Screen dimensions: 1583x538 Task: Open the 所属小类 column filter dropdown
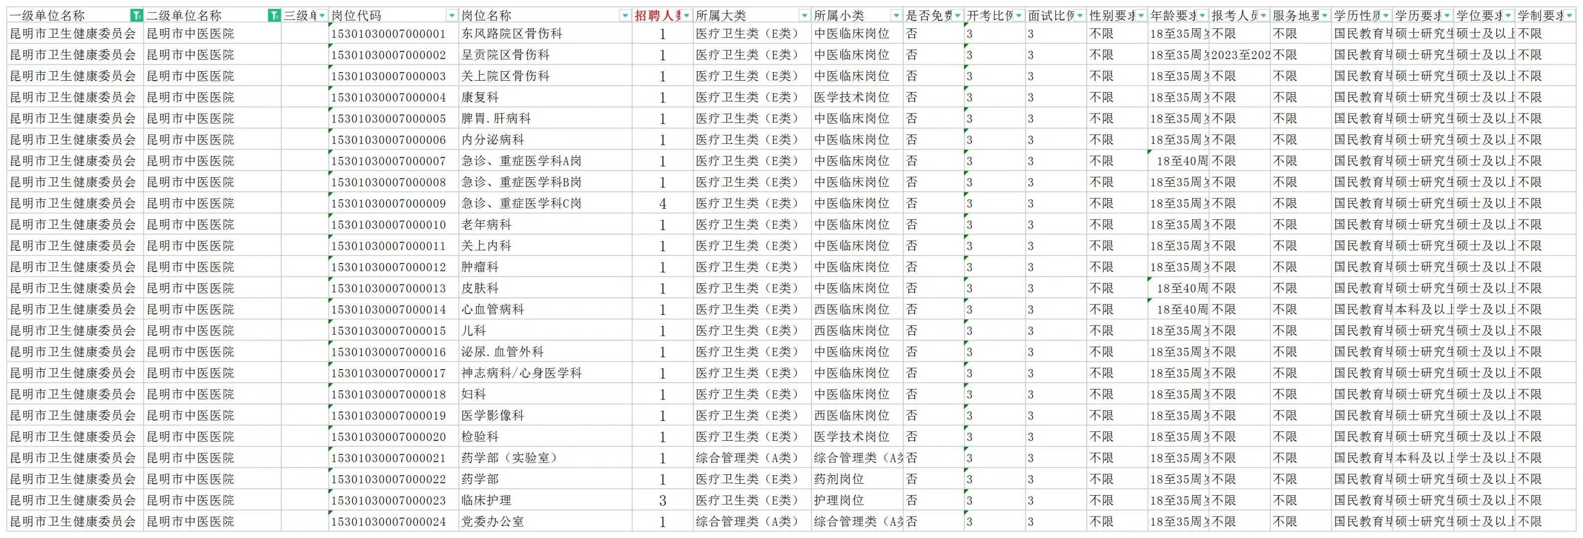pos(897,15)
